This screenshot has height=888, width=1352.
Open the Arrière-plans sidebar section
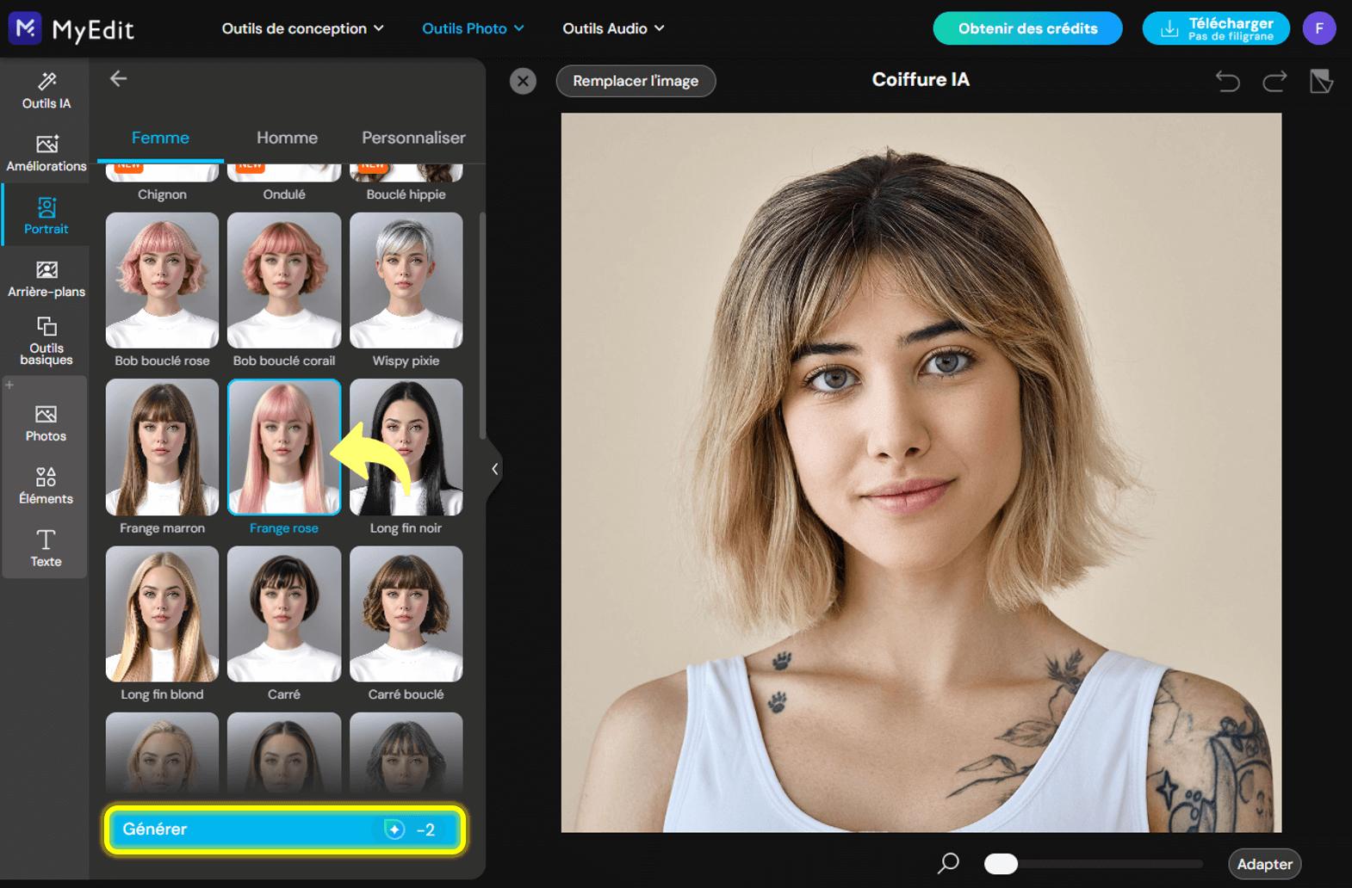pyautogui.click(x=47, y=279)
